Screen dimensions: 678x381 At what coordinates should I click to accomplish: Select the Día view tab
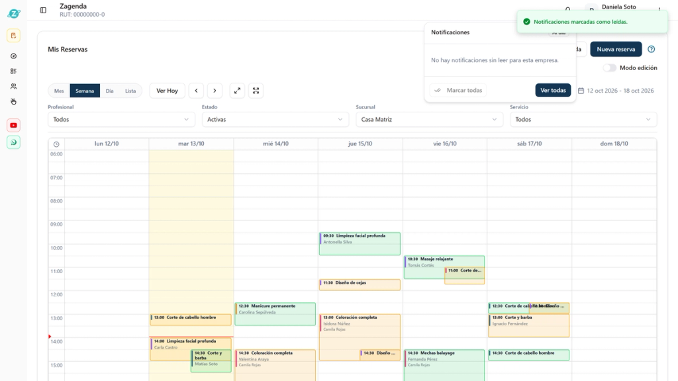(110, 91)
